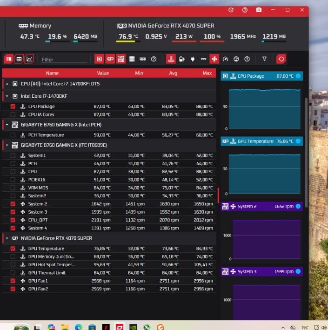
Task: Take a screenshot with camera icon
Action: tap(259, 10)
